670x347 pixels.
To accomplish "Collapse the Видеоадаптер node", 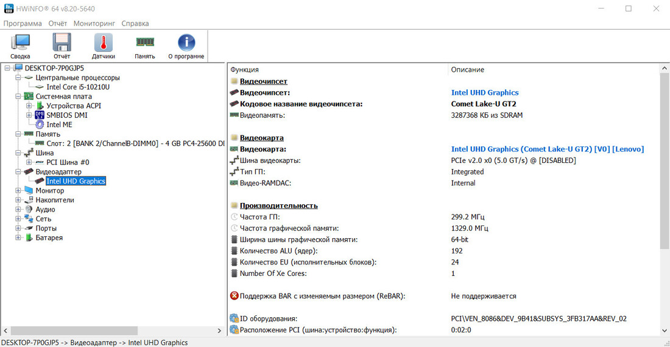I will [x=18, y=171].
